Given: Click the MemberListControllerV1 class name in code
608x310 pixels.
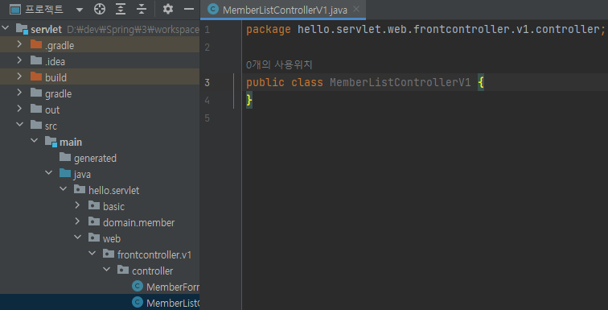Looking at the screenshot, I should tap(401, 83).
